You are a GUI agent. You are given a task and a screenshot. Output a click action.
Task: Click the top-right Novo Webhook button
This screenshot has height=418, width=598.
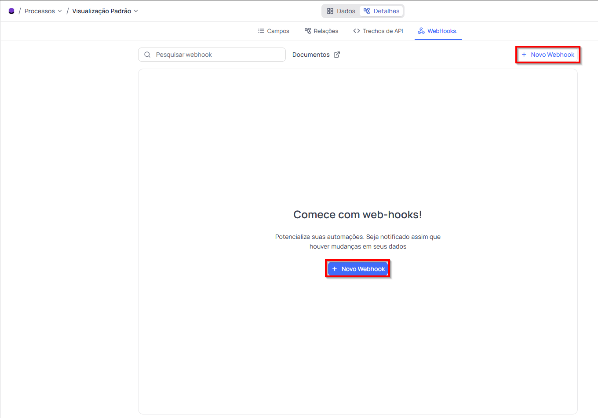point(548,55)
